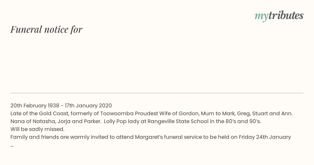Click the 'Will be sadly missed' text
This screenshot has height=165, width=314.
(37, 129)
